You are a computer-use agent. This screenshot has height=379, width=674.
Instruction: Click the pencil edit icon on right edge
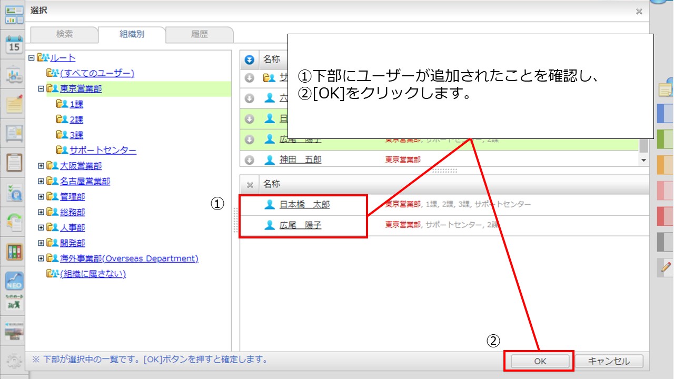(666, 267)
